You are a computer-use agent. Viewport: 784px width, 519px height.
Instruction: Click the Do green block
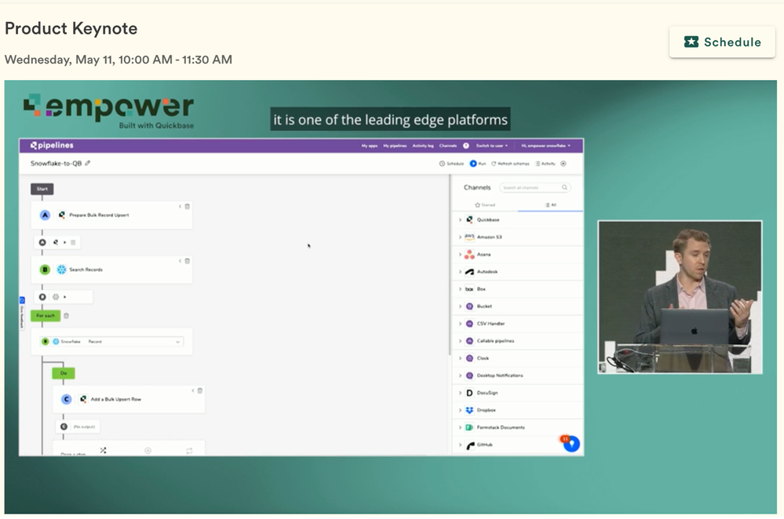pyautogui.click(x=64, y=373)
